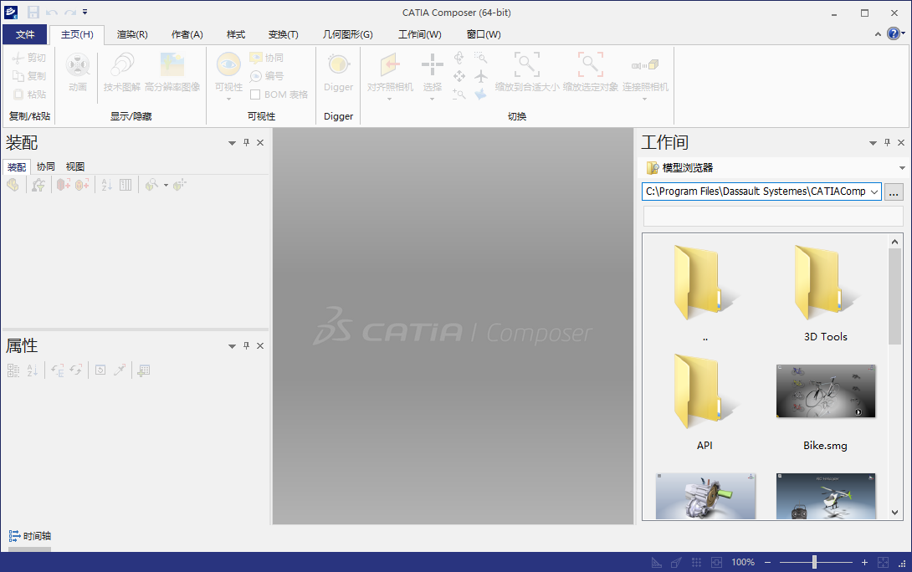The image size is (912, 572).
Task: Click the 连接照相机 link camera icon
Action: click(x=645, y=65)
